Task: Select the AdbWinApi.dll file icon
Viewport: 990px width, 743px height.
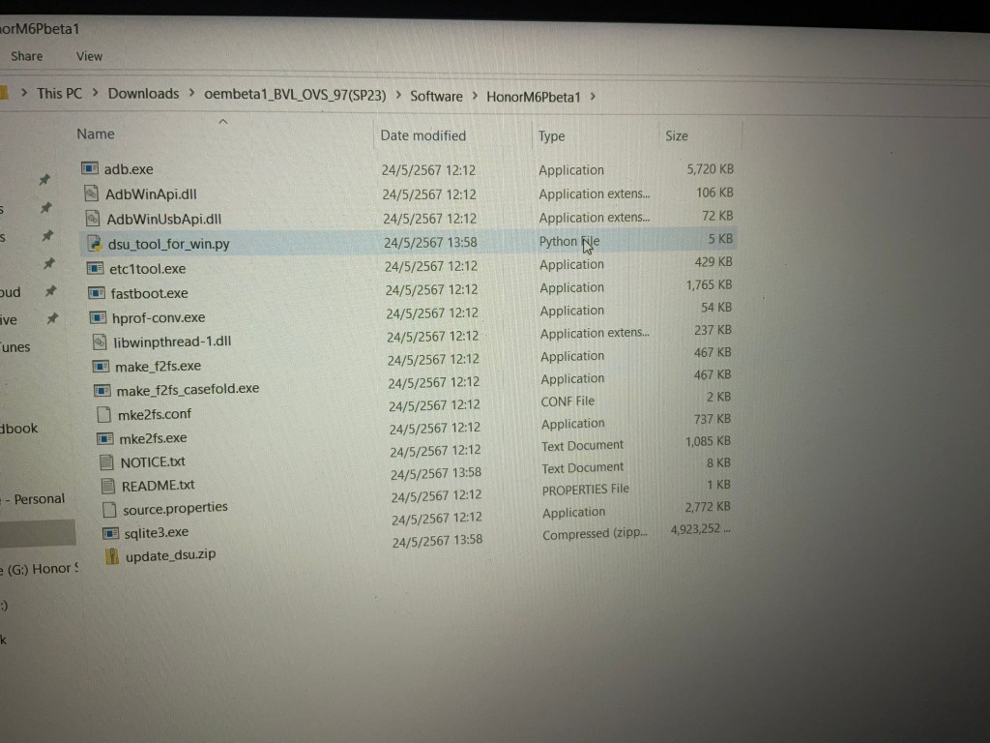Action: click(92, 193)
